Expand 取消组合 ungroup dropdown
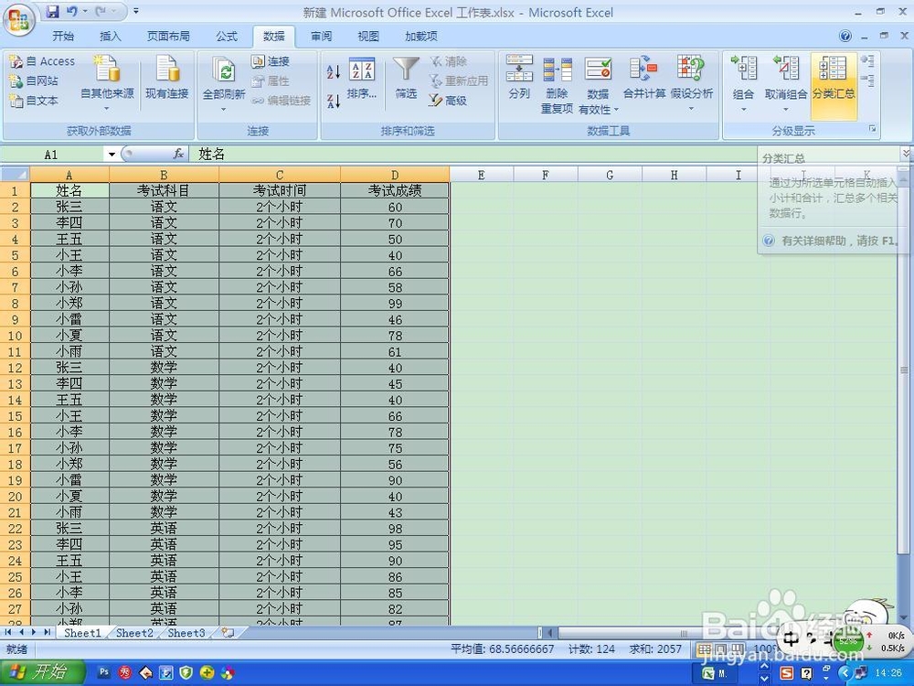The width and height of the screenshot is (914, 686). [x=785, y=109]
